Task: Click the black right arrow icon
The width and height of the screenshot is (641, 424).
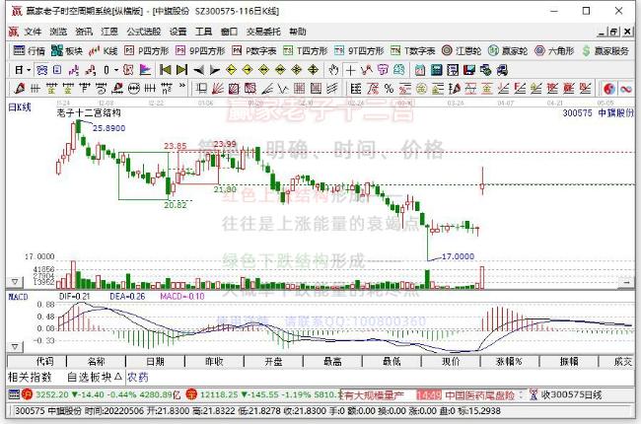Action: pos(215,70)
